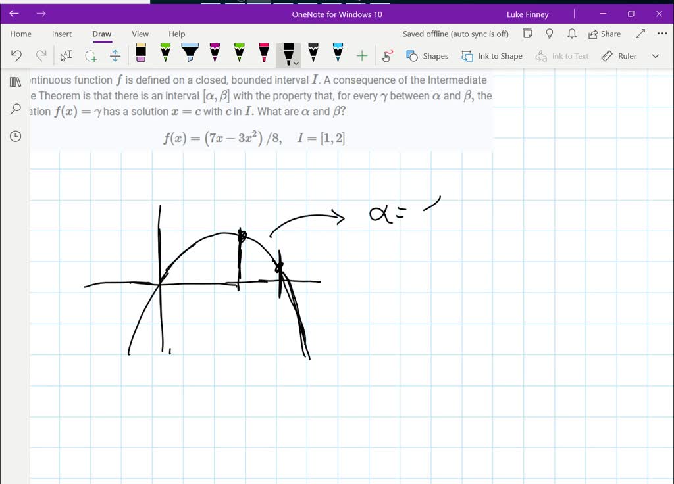Select the pink glitter pen
The image size is (674, 484).
coord(265,56)
